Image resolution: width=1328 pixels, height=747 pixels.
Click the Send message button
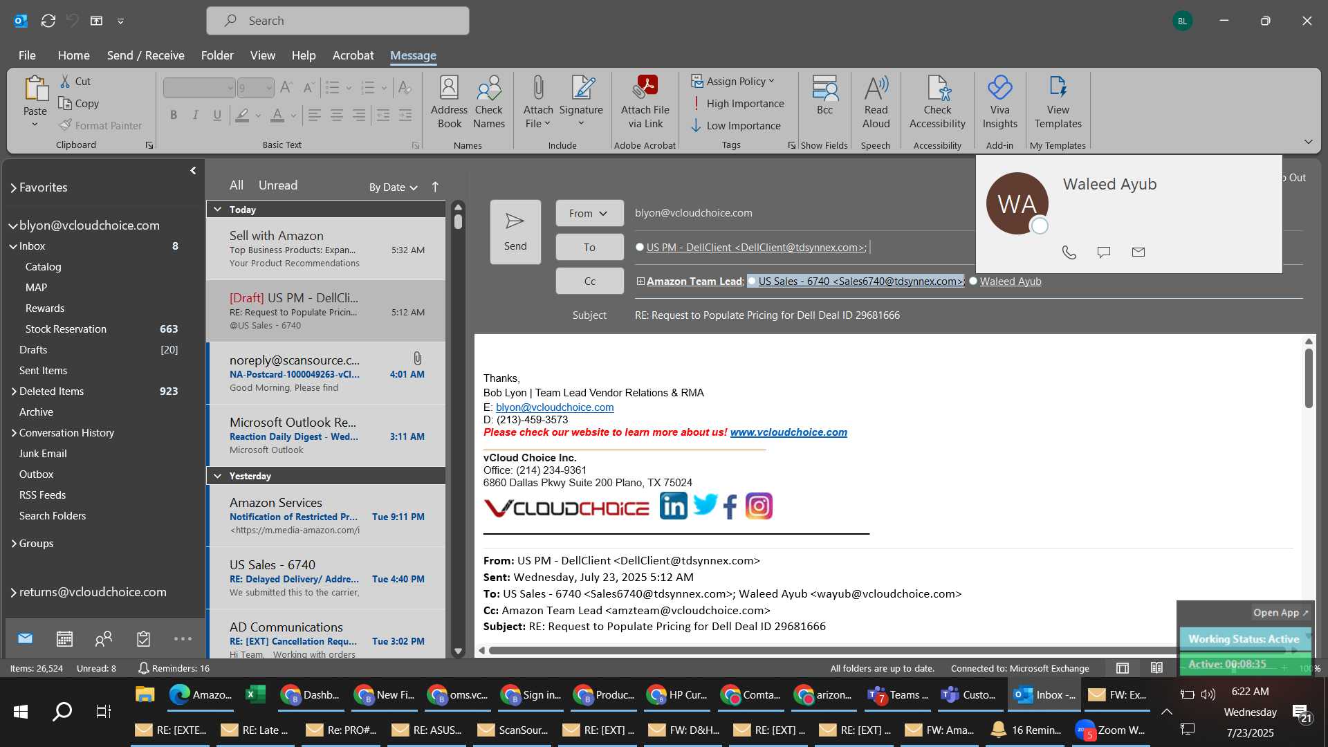coord(515,232)
